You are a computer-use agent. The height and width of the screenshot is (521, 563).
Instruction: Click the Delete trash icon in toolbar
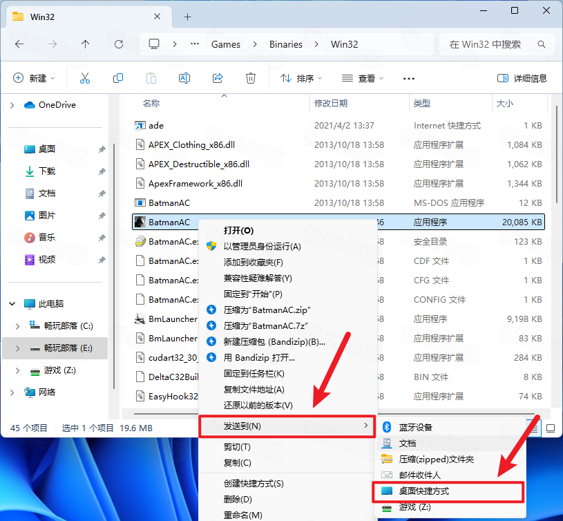click(251, 78)
